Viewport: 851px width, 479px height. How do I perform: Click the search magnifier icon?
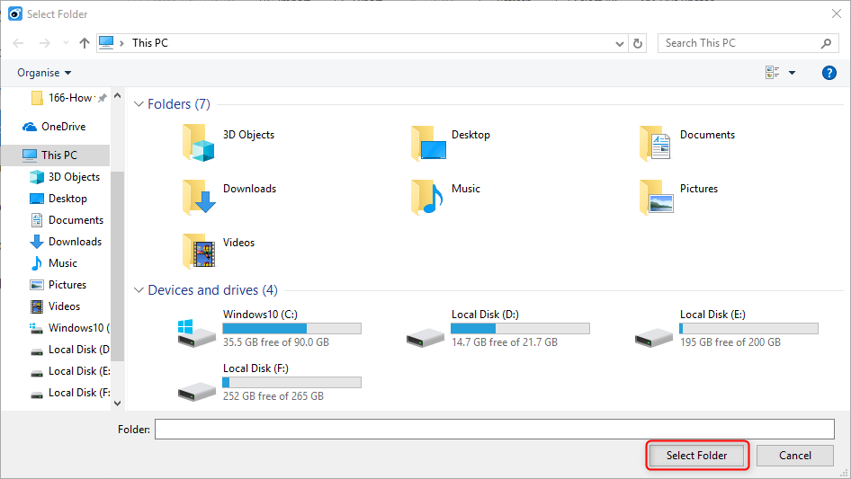point(826,43)
